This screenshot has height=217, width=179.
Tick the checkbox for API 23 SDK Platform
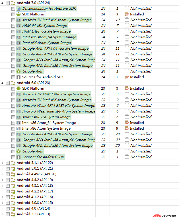[13, 89]
